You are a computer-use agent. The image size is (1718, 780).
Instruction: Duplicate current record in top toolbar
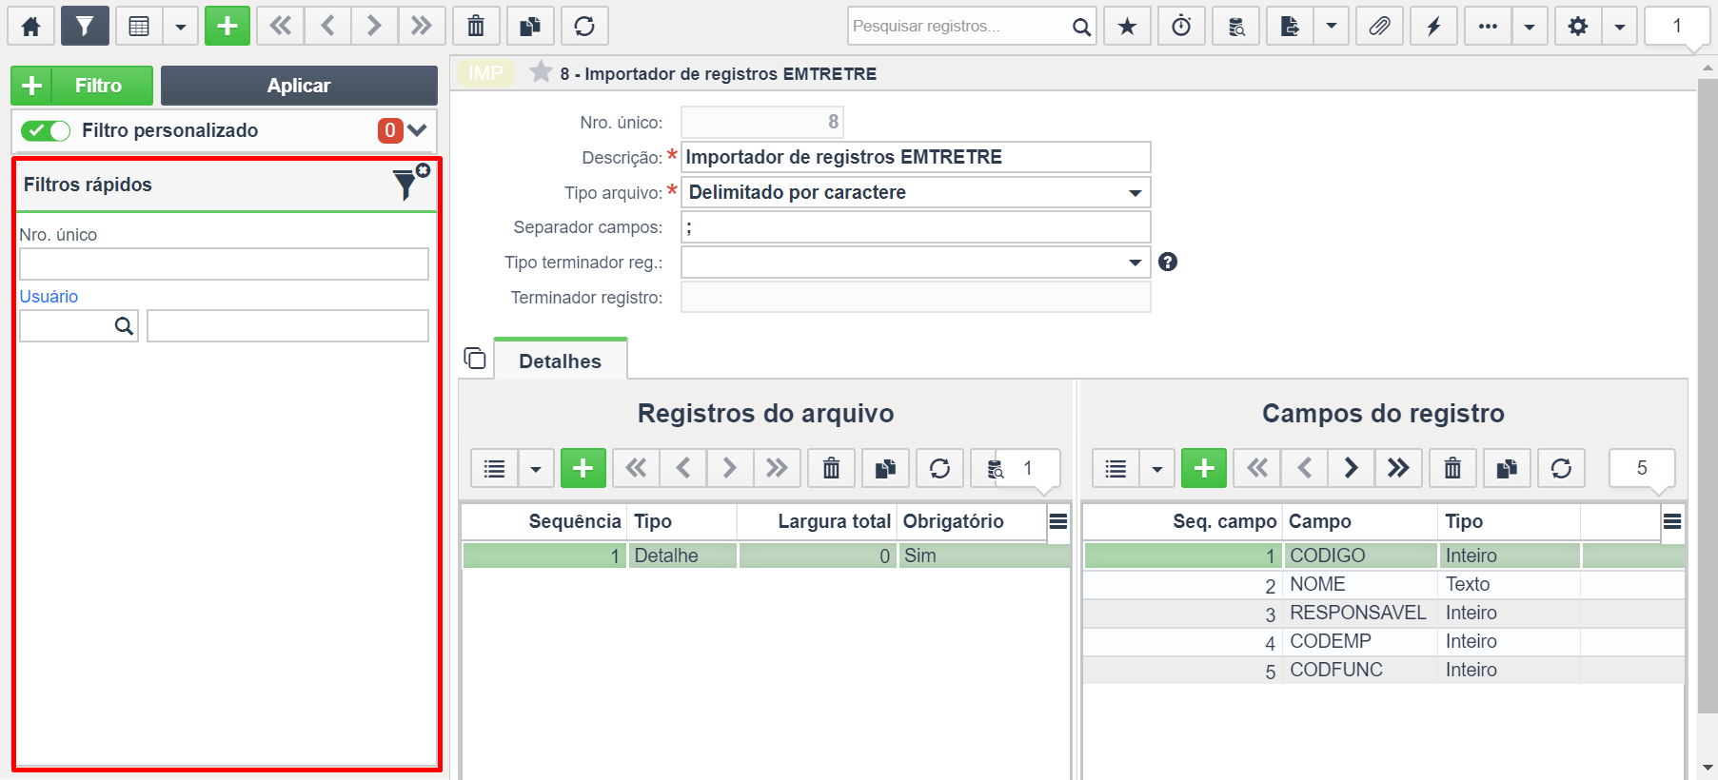click(530, 26)
